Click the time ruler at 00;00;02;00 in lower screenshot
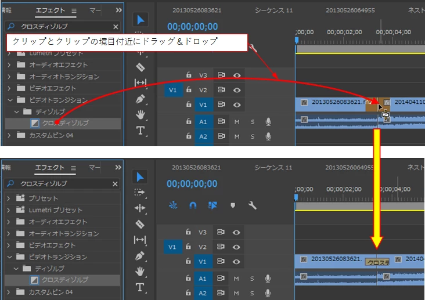Screen dimensions: 425x300 click(344, 189)
